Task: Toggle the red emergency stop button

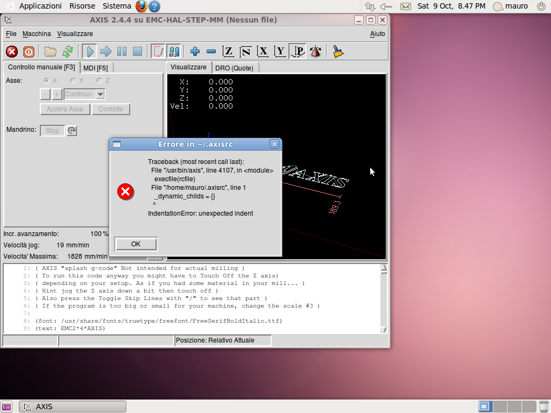Action: click(x=12, y=52)
